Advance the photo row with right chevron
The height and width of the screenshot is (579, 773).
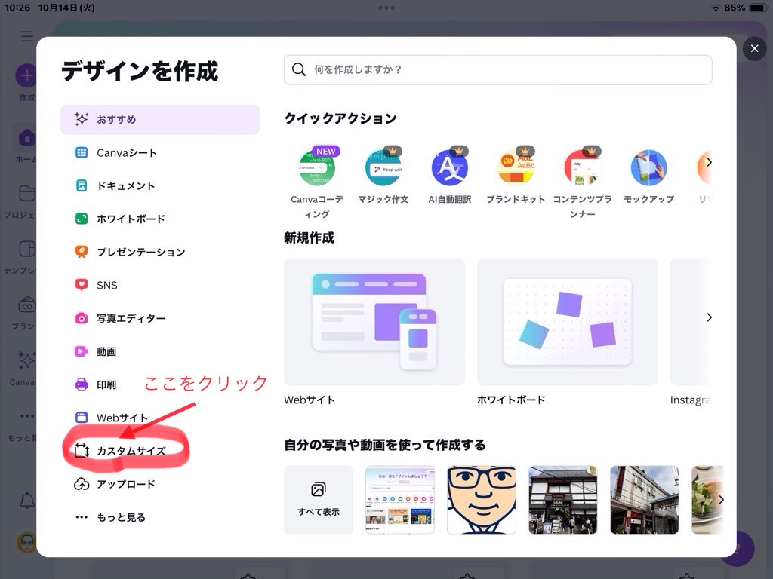[720, 499]
